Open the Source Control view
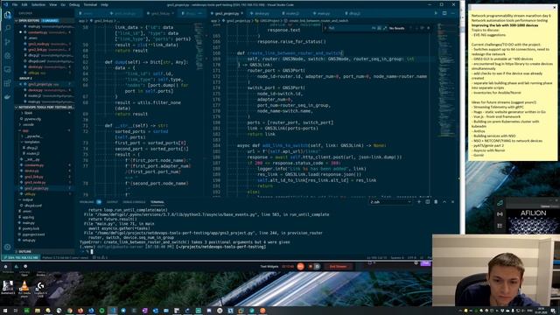Screen dimensions: 560x315 (x=8, y=42)
